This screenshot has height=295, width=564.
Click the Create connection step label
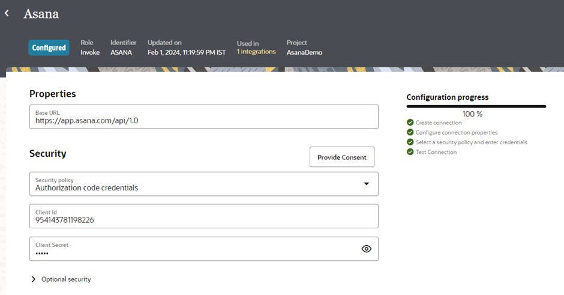[439, 123]
